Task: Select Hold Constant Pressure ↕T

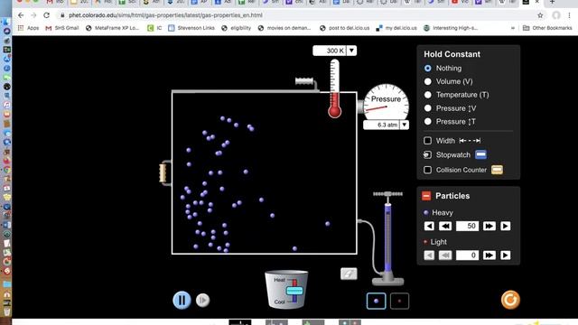Action: pos(427,122)
